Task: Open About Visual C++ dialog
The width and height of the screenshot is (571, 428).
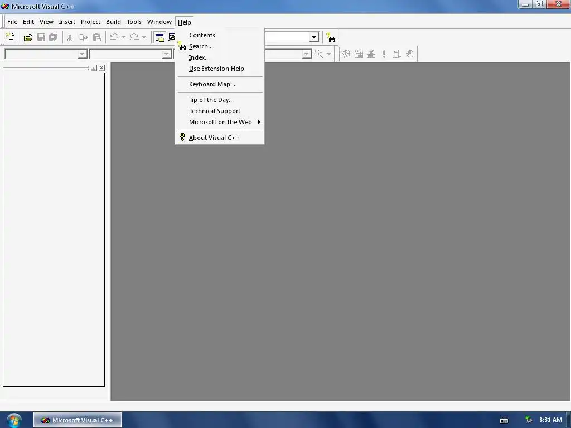Action: [220, 138]
